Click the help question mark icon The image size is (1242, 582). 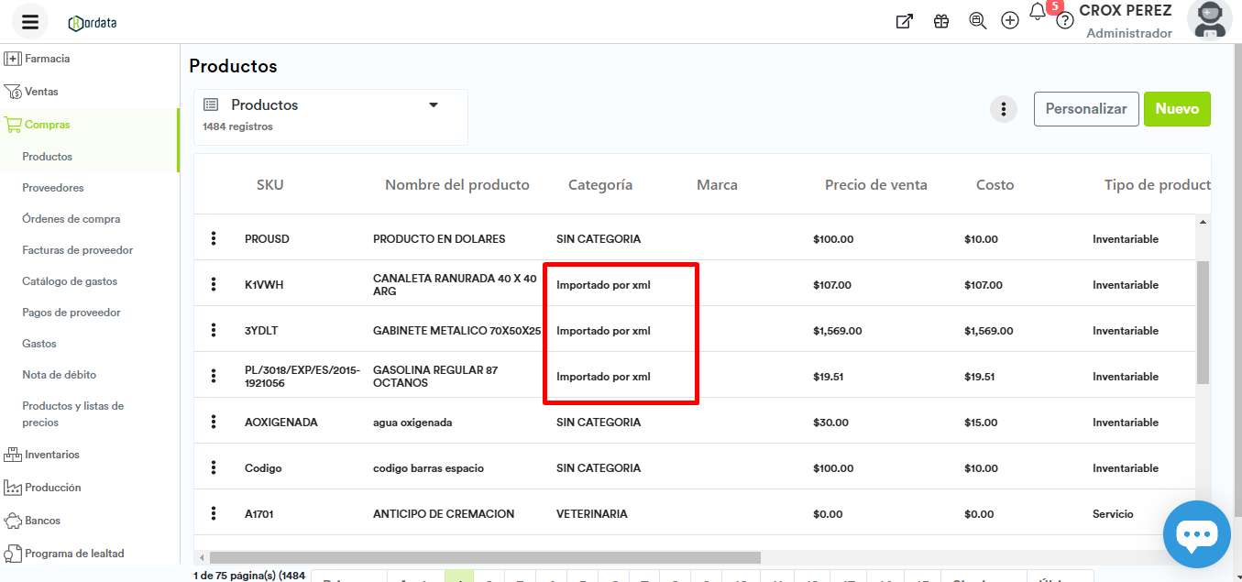(x=1064, y=21)
